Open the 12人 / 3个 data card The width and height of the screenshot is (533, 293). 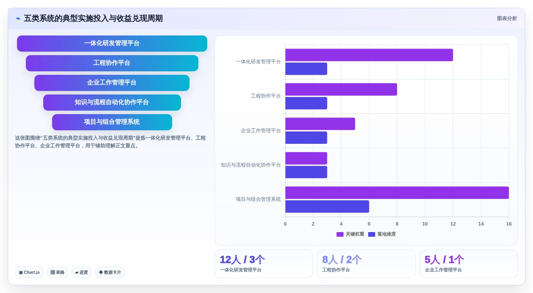tap(264, 264)
